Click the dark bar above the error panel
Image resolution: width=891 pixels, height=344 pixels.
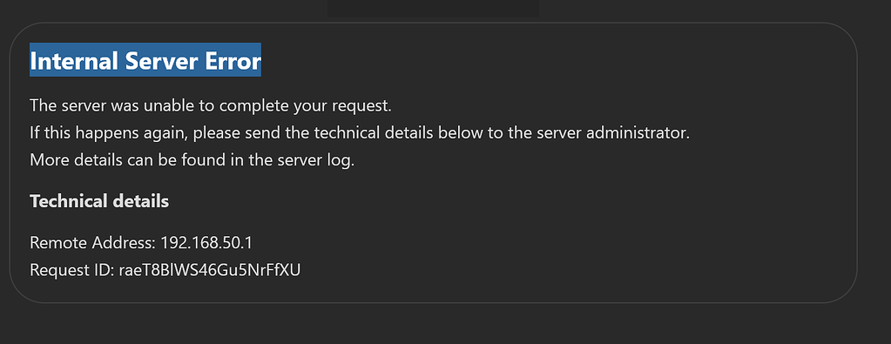(x=433, y=8)
